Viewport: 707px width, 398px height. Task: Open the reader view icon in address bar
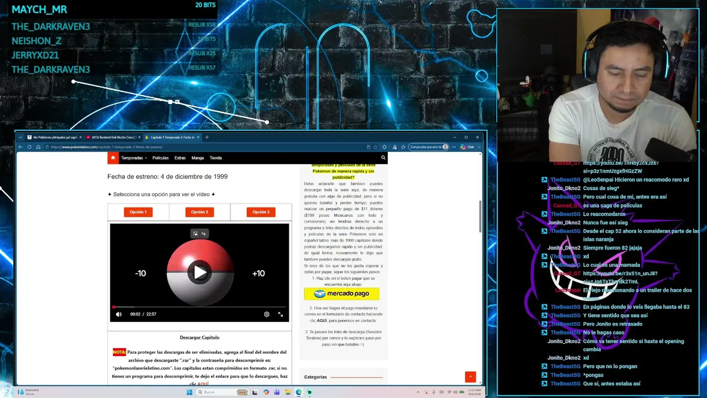368,147
